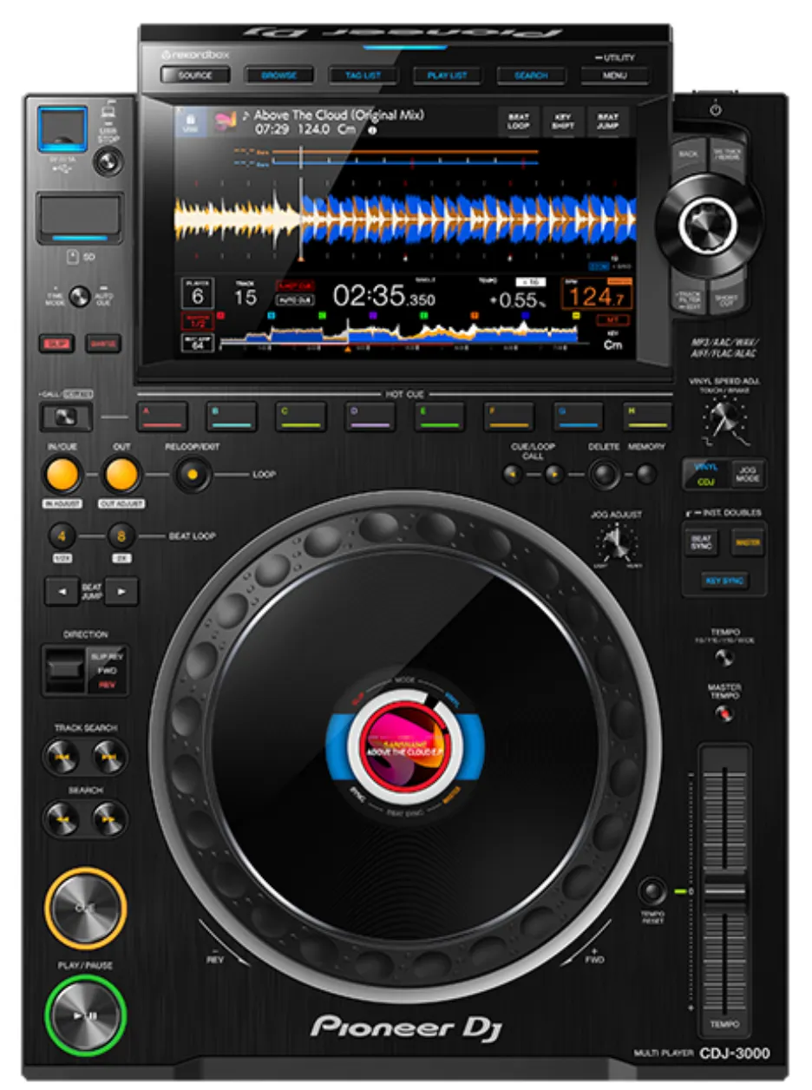The width and height of the screenshot is (812, 1090).
Task: Click the power button icon
Action: 715,111
